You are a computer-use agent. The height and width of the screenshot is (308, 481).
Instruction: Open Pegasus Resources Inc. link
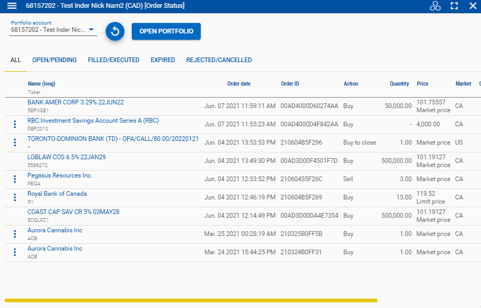[60, 175]
